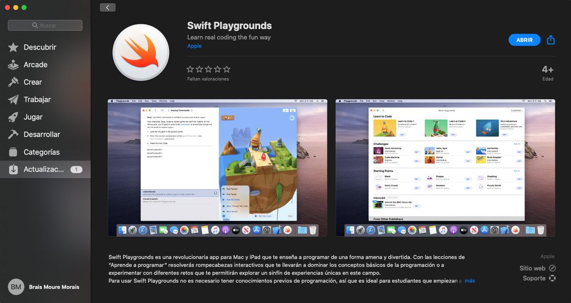Click the updates count badge 1

tap(77, 170)
